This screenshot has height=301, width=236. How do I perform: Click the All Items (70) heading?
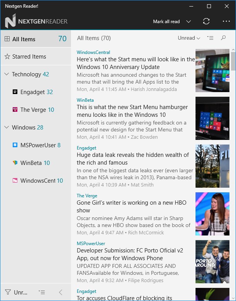tap(94, 38)
